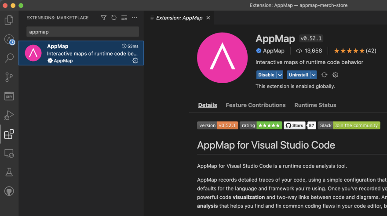
Task: Open the AppMap activity bar icon
Action: pos(9,39)
